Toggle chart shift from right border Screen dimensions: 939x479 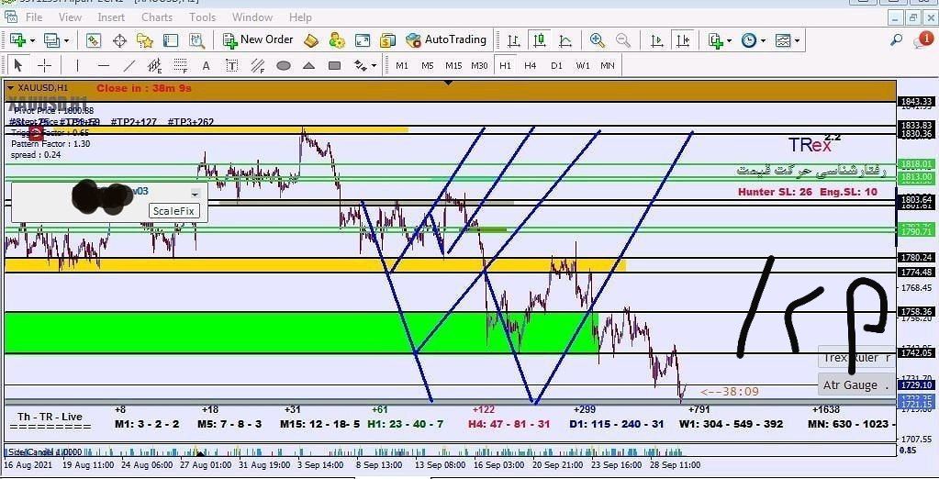click(682, 40)
